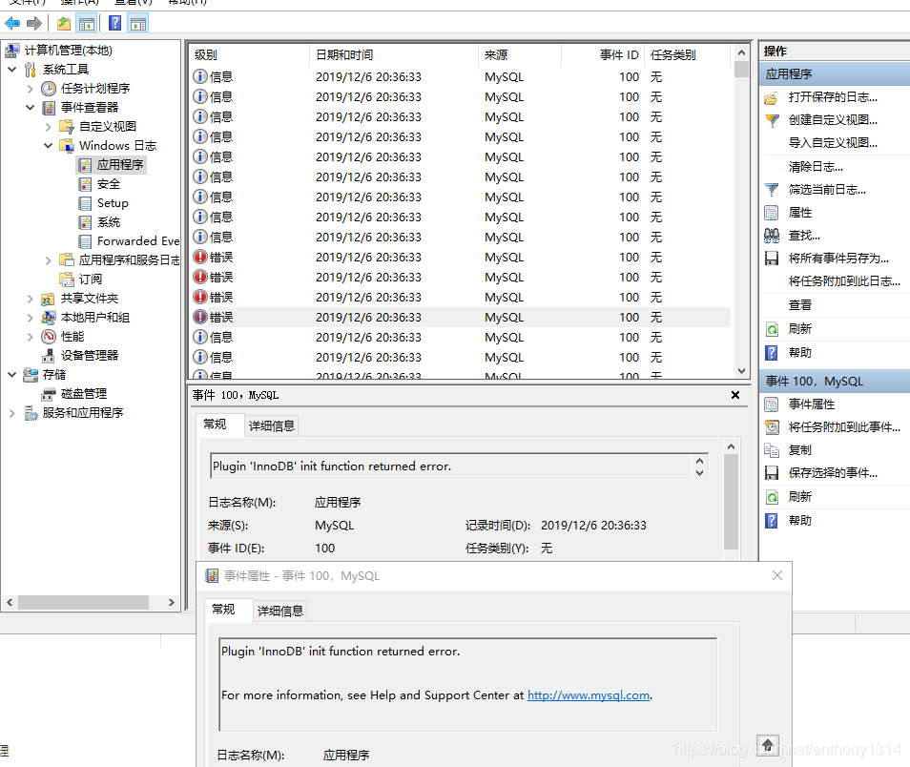Collapse 存储 tree node
The height and width of the screenshot is (767, 910).
[12, 375]
